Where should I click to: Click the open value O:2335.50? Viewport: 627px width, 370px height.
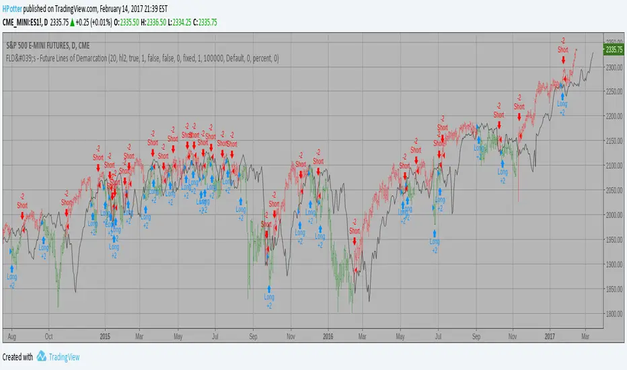pyautogui.click(x=126, y=22)
